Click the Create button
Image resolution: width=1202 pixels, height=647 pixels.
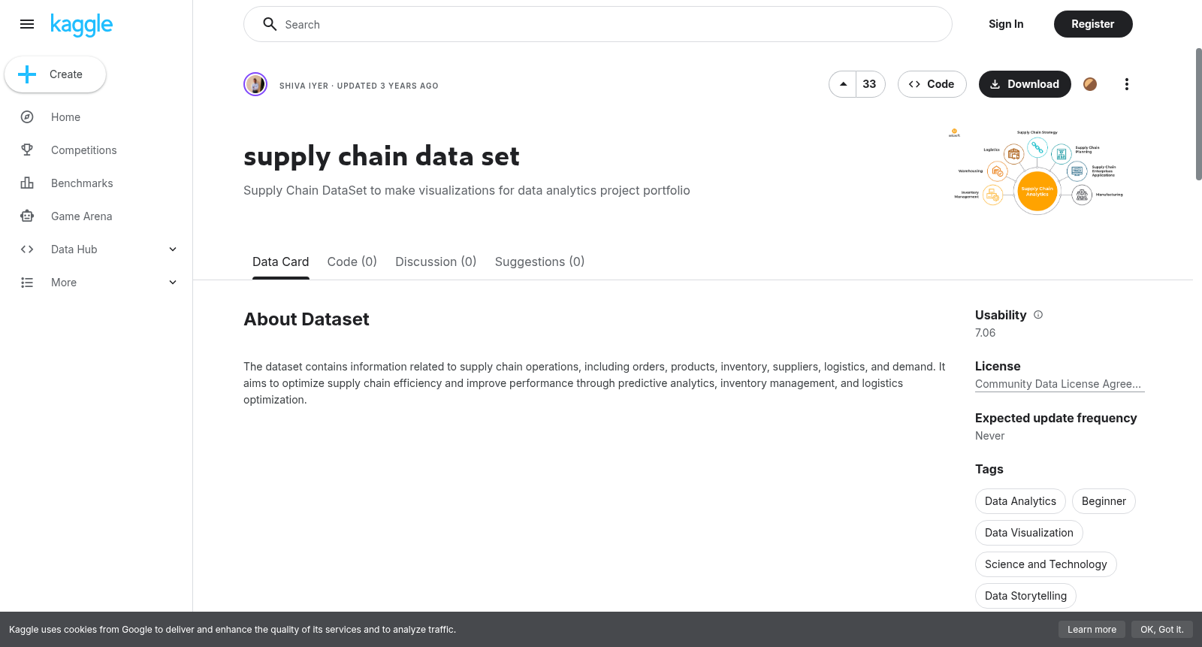[55, 74]
